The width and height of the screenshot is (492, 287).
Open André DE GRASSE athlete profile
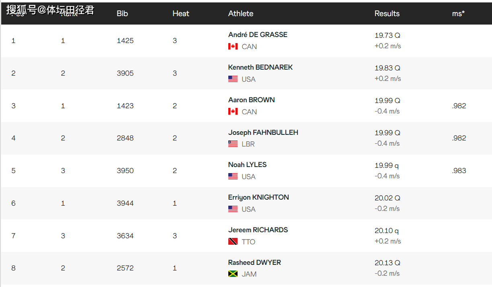point(258,35)
